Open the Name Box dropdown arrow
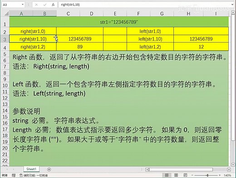Screen dimensions: 236x178 pos(23,5)
